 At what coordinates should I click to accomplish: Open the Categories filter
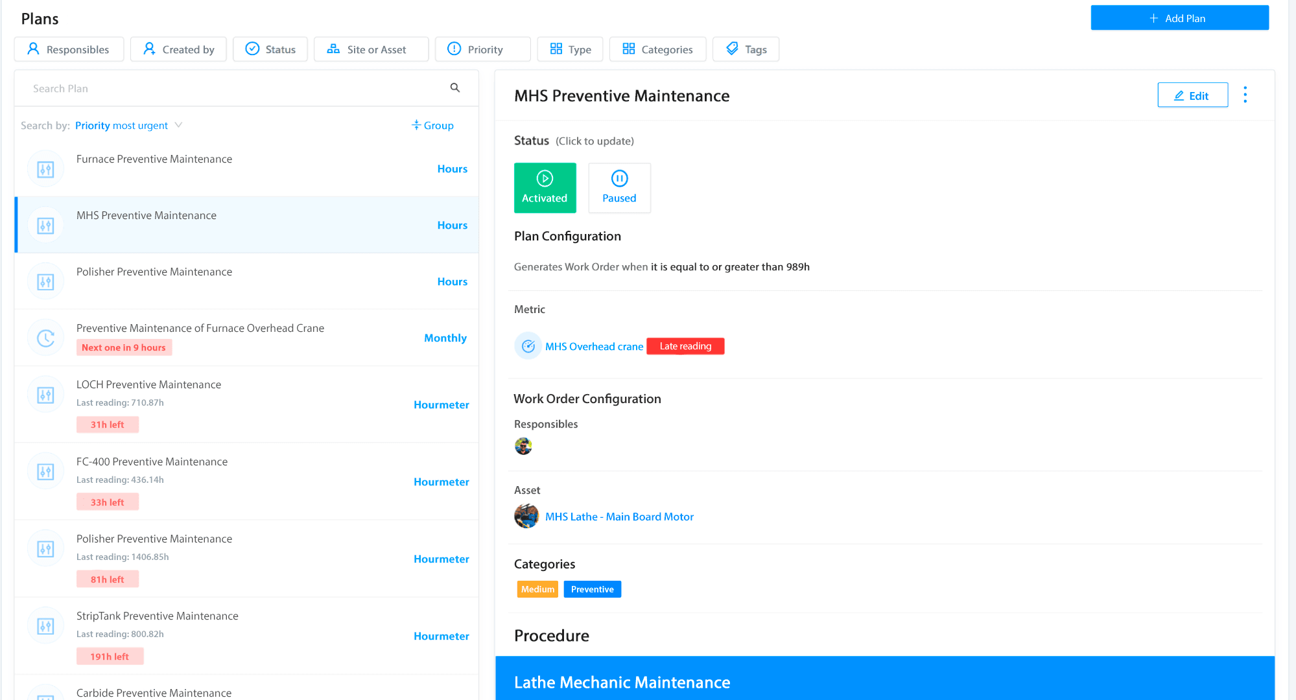click(x=657, y=49)
